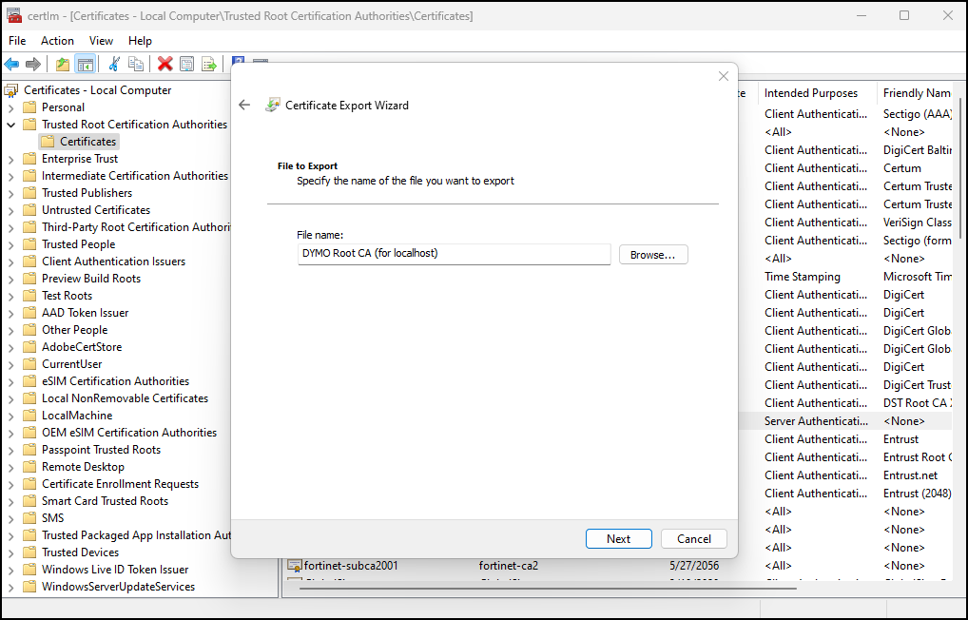This screenshot has height=620, width=968.
Task: Open the View menu
Action: (101, 41)
